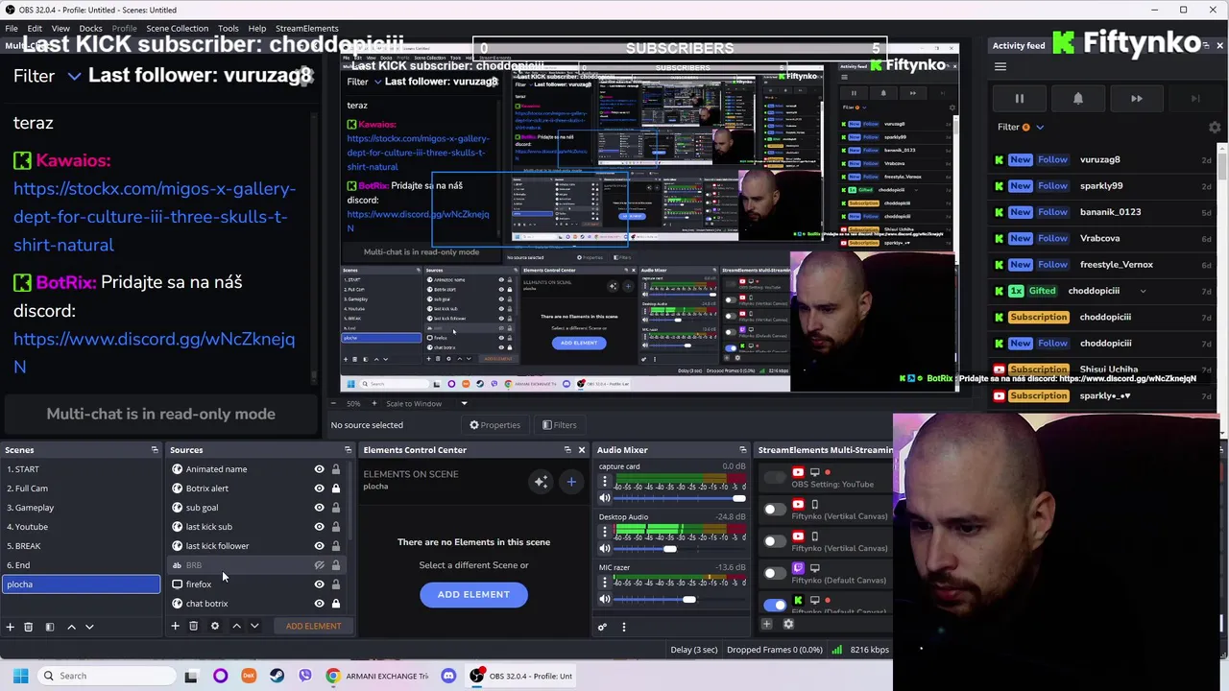This screenshot has width=1229, height=691.
Task: Mute the capture card audio speaker icon
Action: 604,498
